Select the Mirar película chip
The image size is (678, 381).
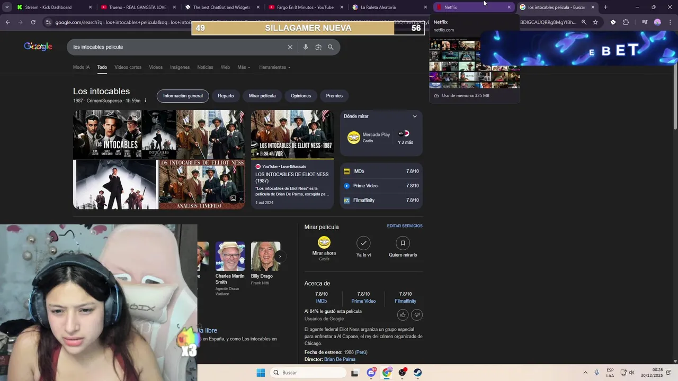(262, 96)
